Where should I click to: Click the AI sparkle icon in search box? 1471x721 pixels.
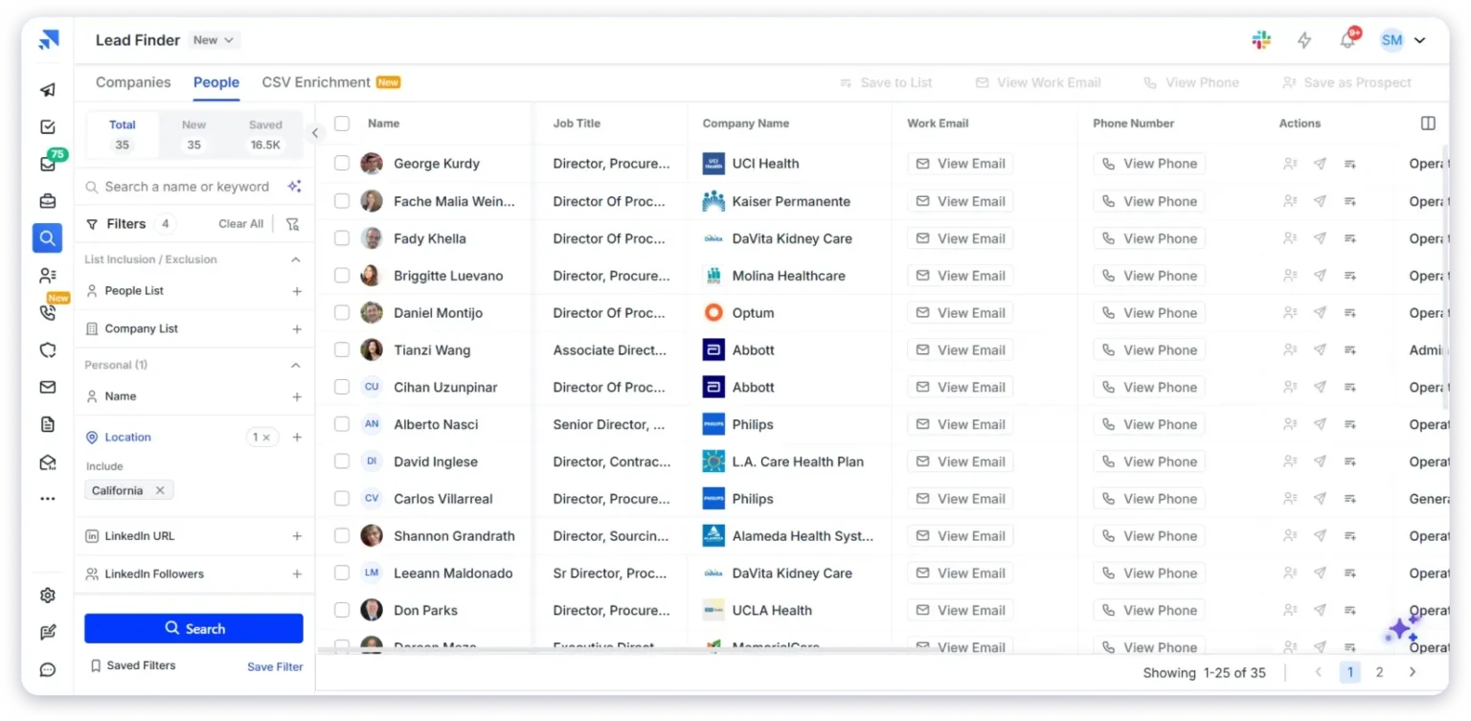tap(295, 187)
